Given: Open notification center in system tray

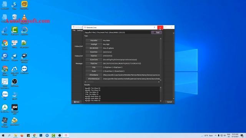Looking at the screenshot, I should click(242, 135).
